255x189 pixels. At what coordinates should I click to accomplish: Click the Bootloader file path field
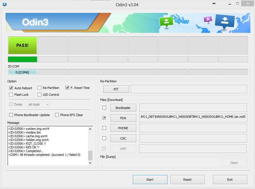click(x=193, y=108)
